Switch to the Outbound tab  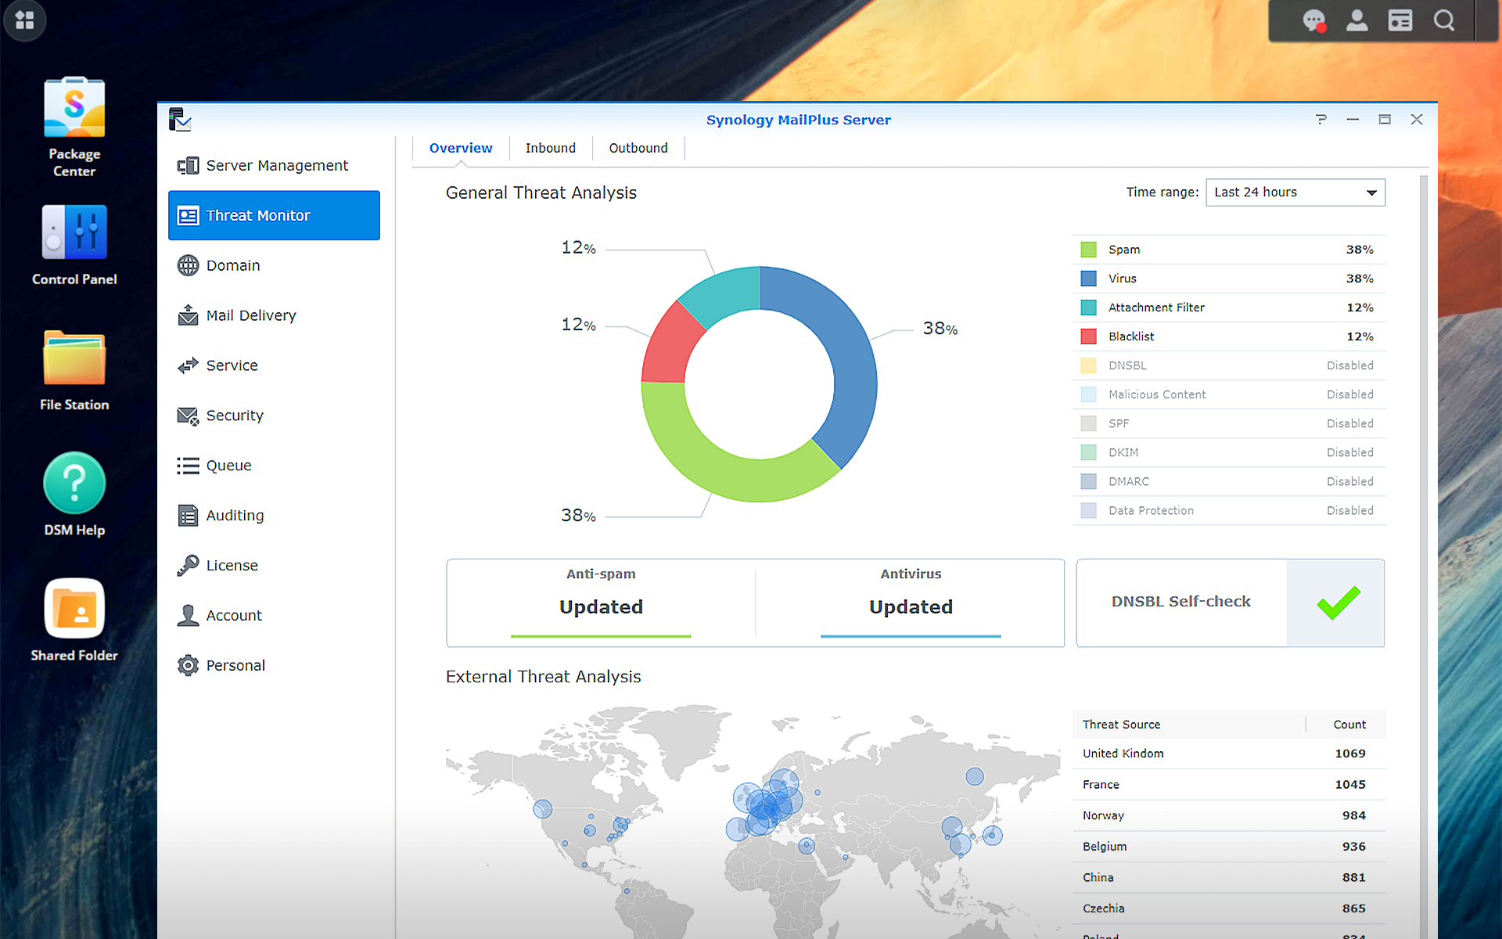(638, 148)
